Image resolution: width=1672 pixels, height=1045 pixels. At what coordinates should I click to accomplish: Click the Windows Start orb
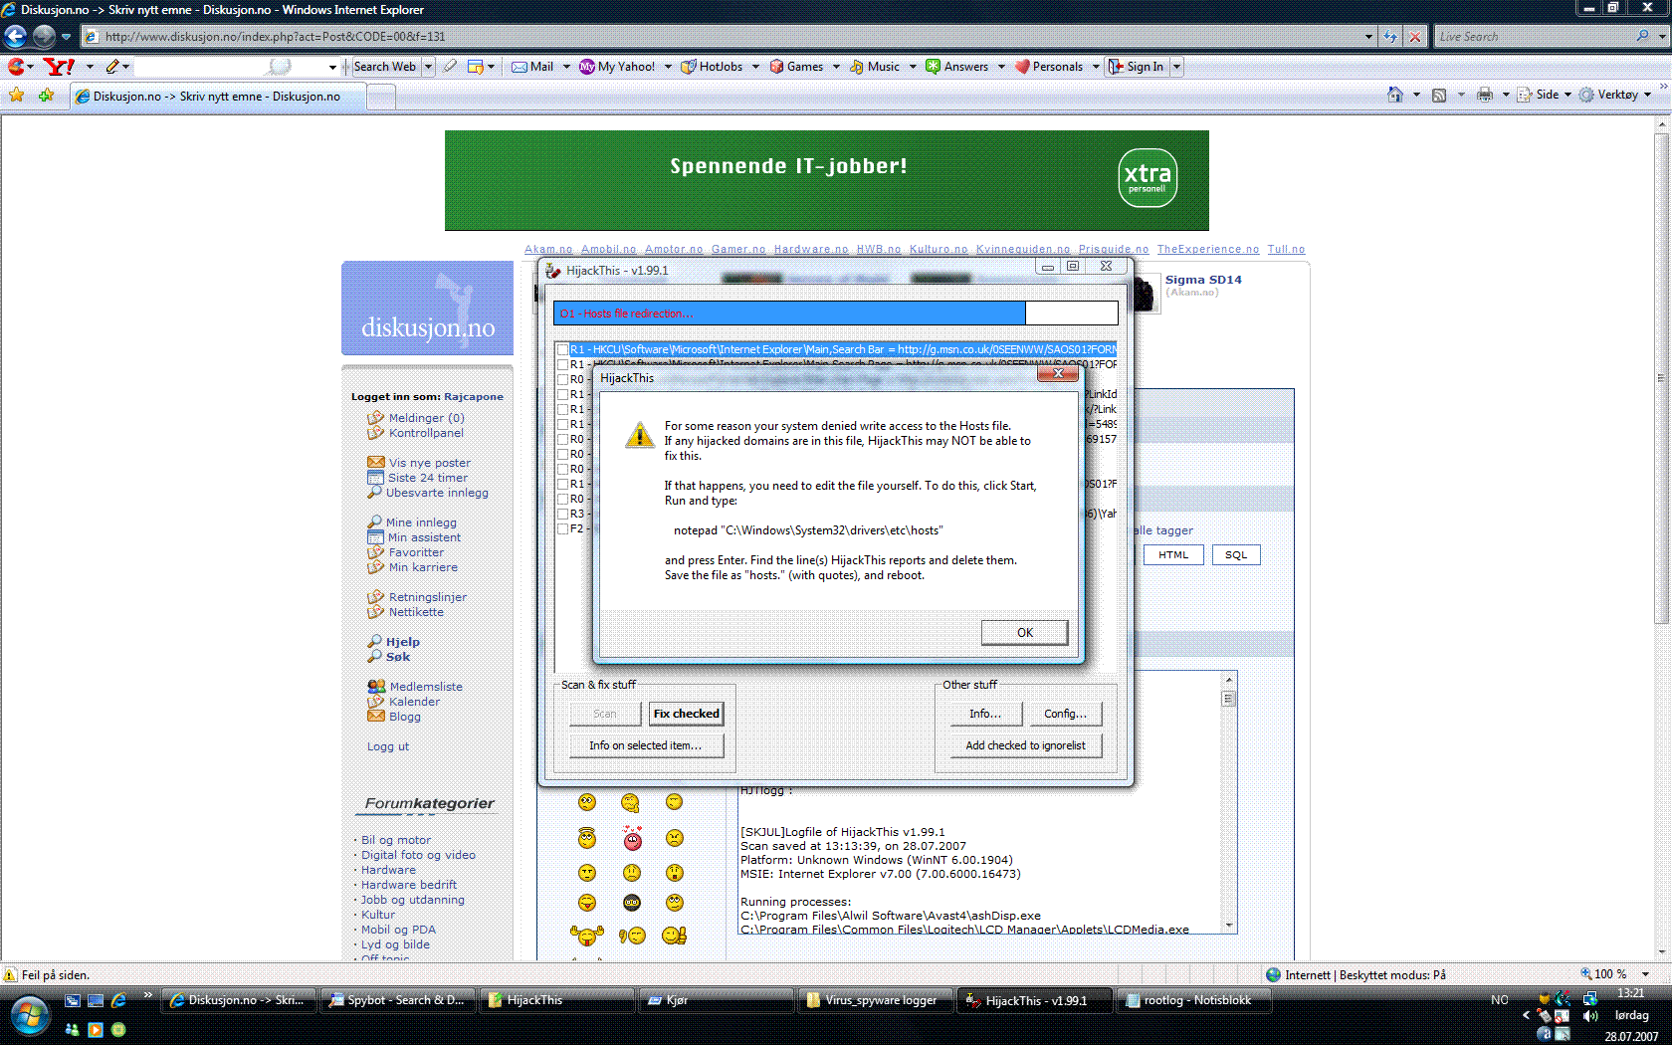[30, 1016]
